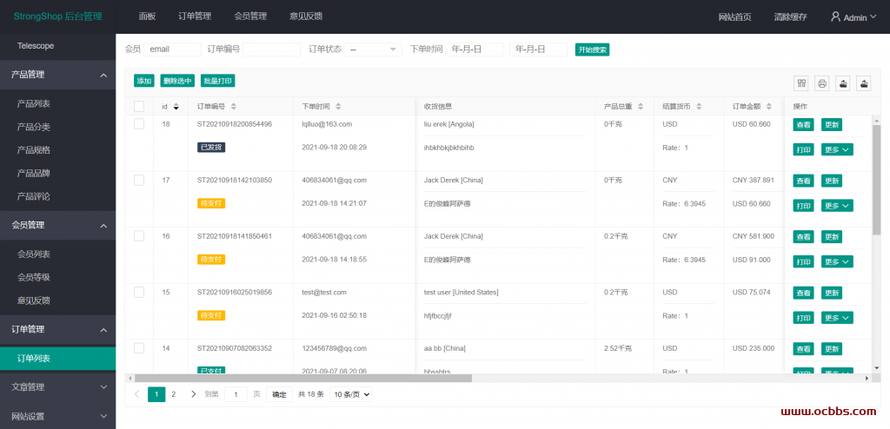
Task: Focus the 会员 email input field
Action: tap(173, 49)
